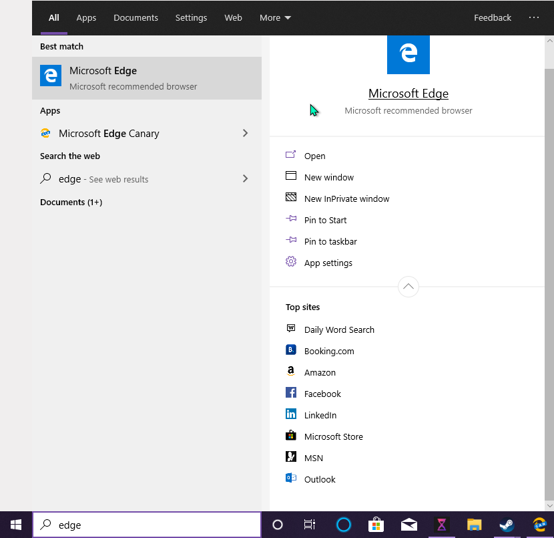Click the Microsoft Store site icon

click(291, 435)
